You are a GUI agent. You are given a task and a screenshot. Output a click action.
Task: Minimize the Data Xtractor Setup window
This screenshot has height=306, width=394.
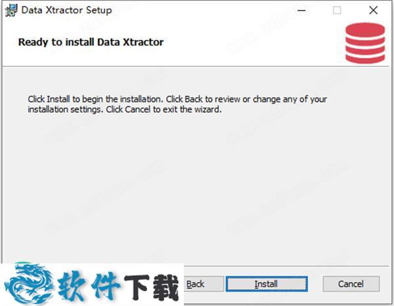point(301,10)
